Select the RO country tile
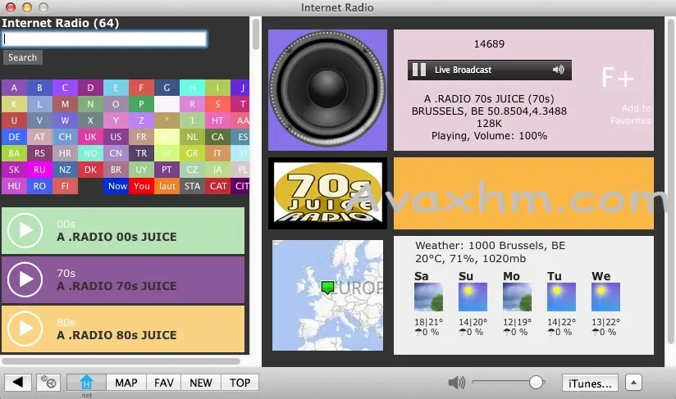This screenshot has height=399, width=676. pyautogui.click(x=39, y=186)
